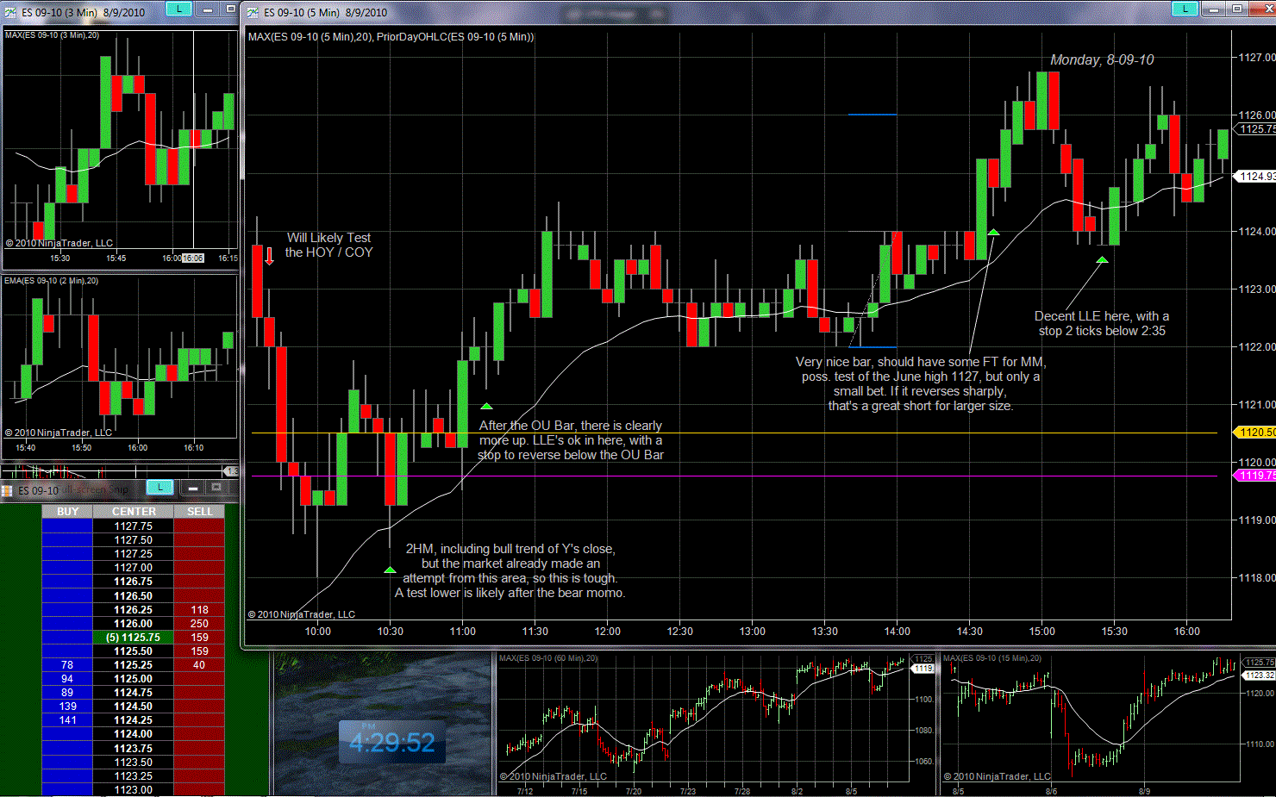Click the CENTER column header in DOM
The image size is (1276, 797).
coord(134,512)
